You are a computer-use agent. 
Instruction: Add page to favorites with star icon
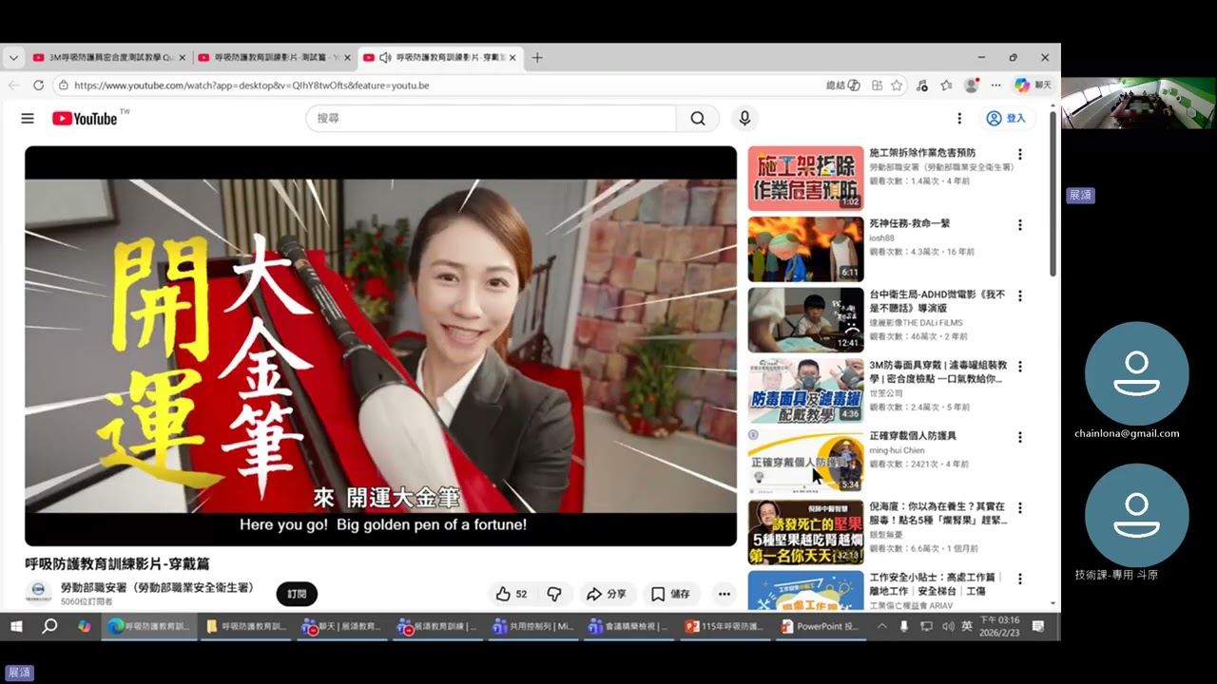point(896,85)
